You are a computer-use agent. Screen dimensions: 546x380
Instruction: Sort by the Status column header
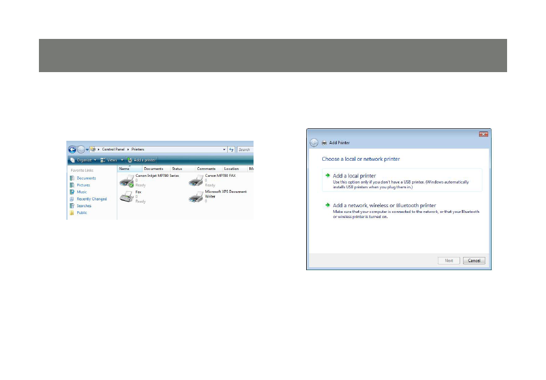coord(182,169)
